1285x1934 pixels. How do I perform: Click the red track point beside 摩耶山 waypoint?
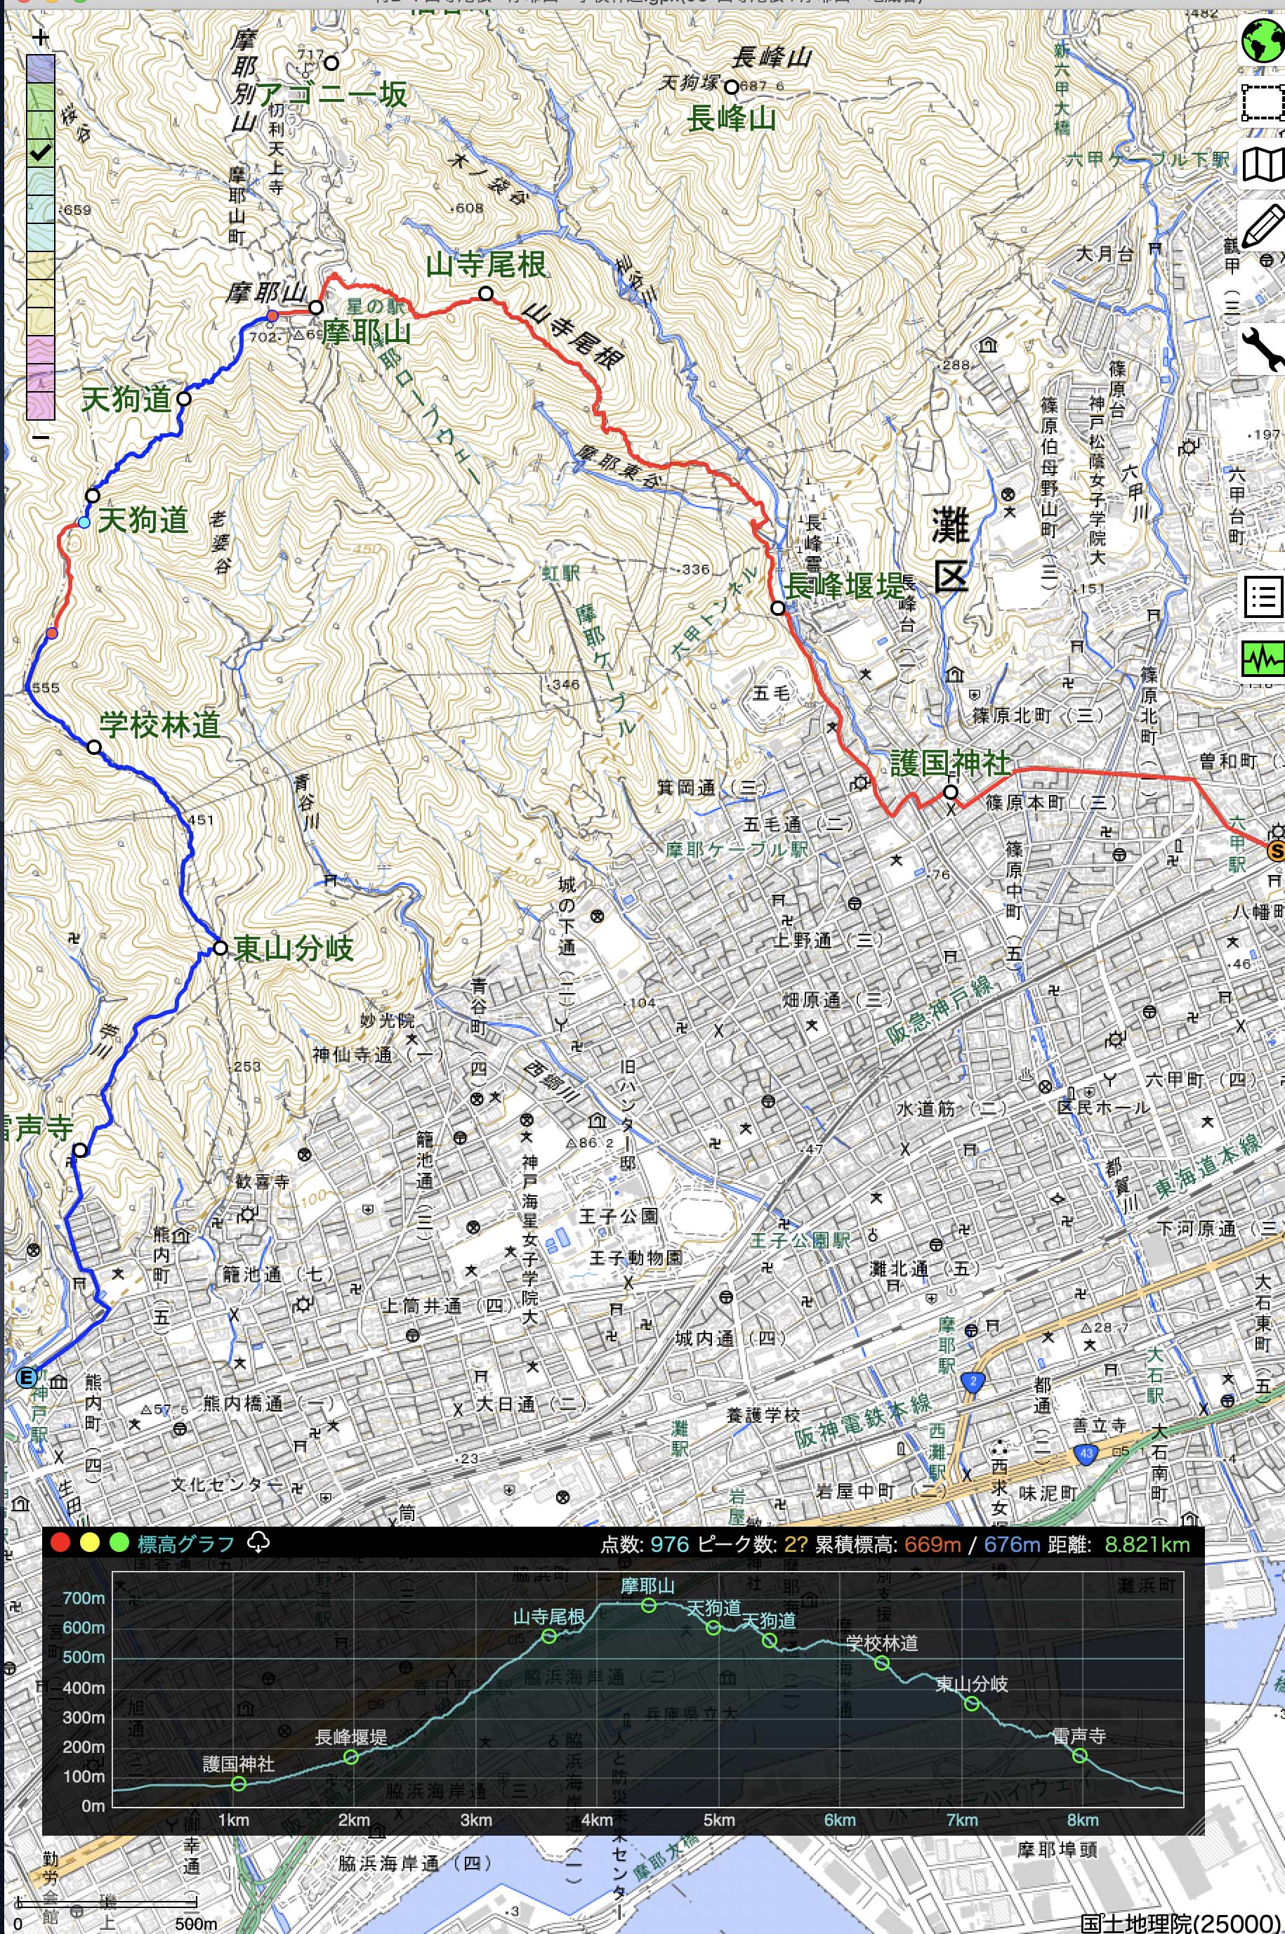(x=272, y=316)
